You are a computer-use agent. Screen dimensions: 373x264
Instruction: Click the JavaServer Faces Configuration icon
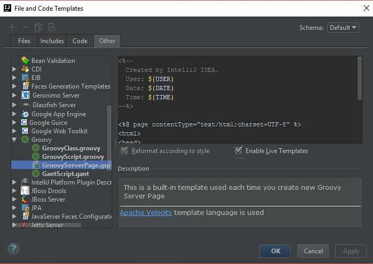tap(26, 216)
